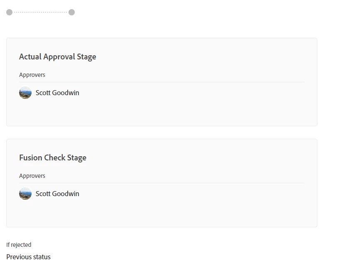Click the Previous status value
This screenshot has width=341, height=268.
(28, 257)
